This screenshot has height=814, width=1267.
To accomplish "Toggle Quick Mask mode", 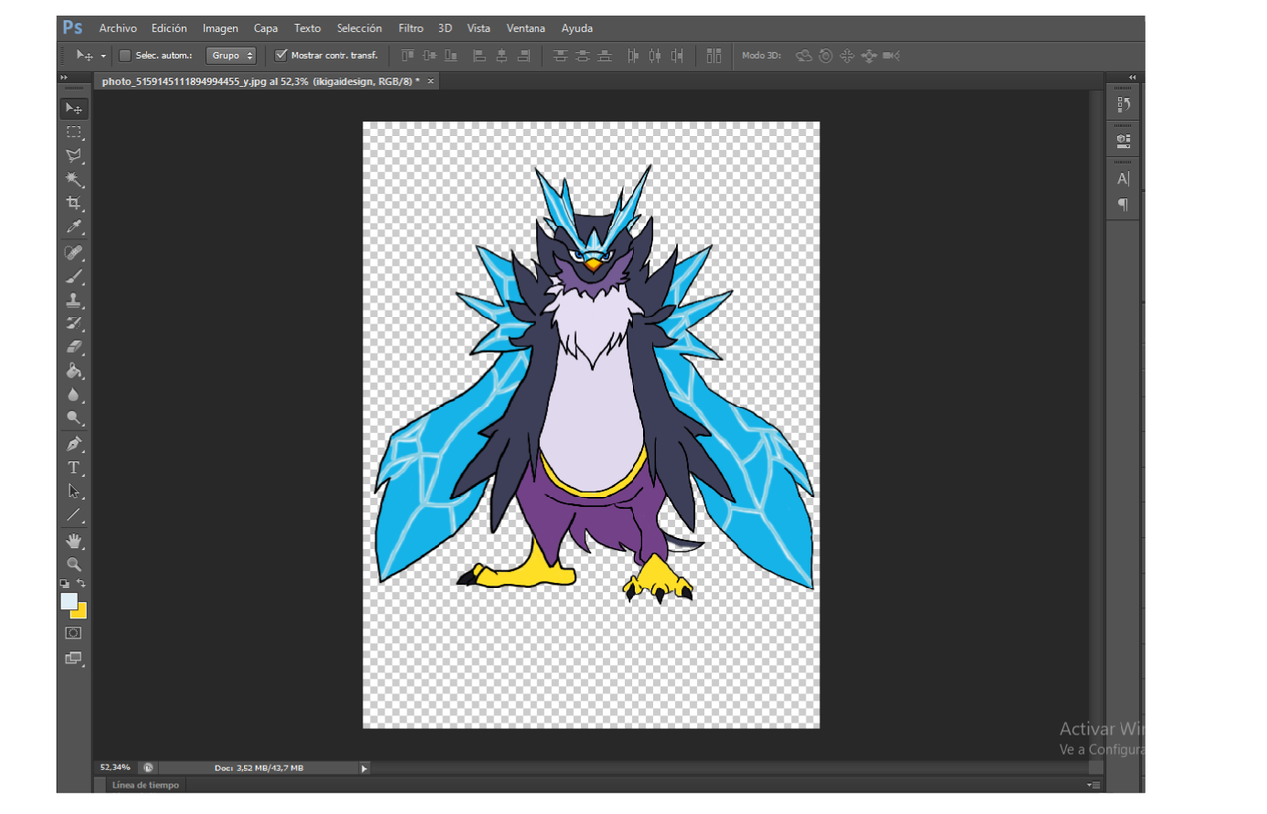I will point(74,633).
